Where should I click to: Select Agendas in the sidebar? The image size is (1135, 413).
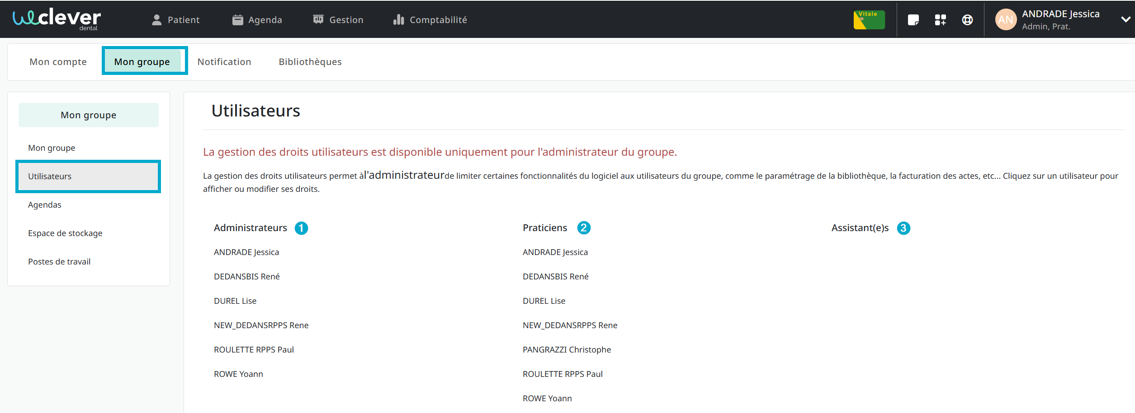45,205
